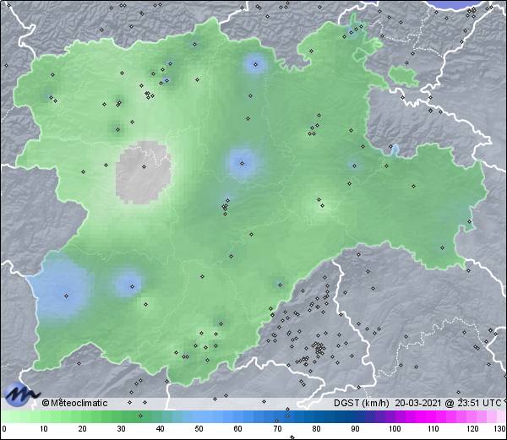Click the scale label 30
This screenshot has height=440, width=507.
[x=121, y=429]
